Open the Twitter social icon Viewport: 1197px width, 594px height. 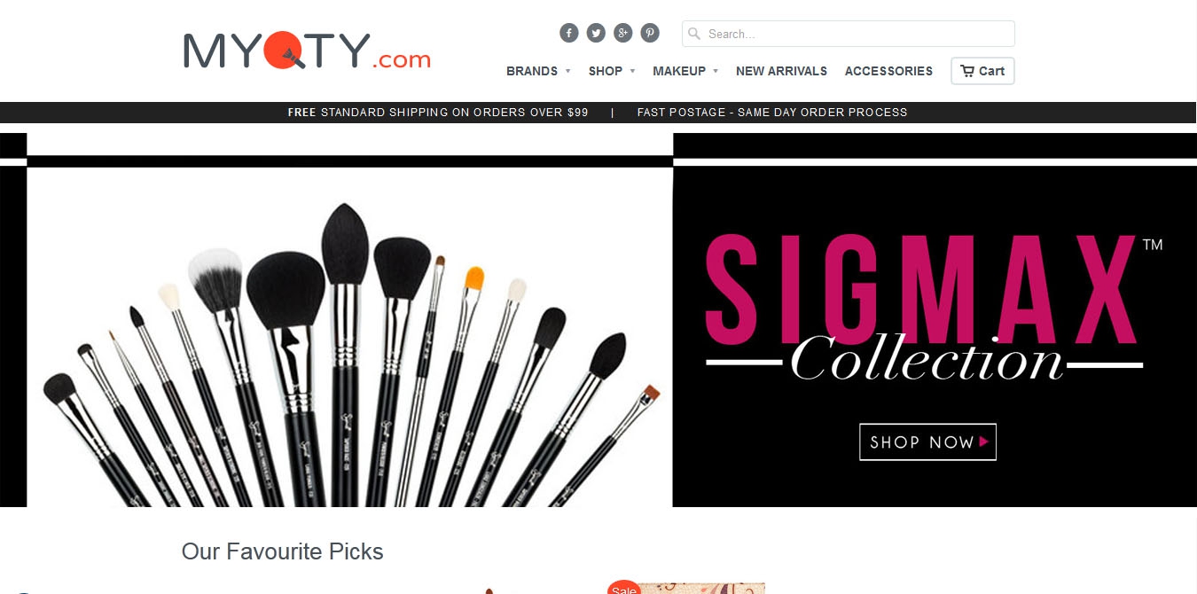pos(596,33)
